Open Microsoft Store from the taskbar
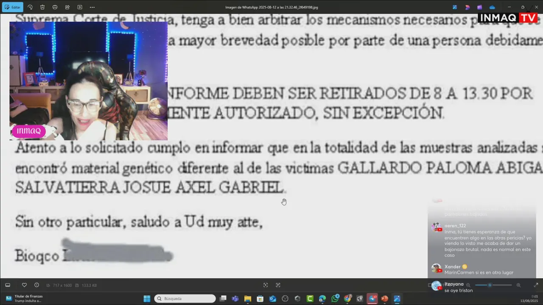 [260, 299]
